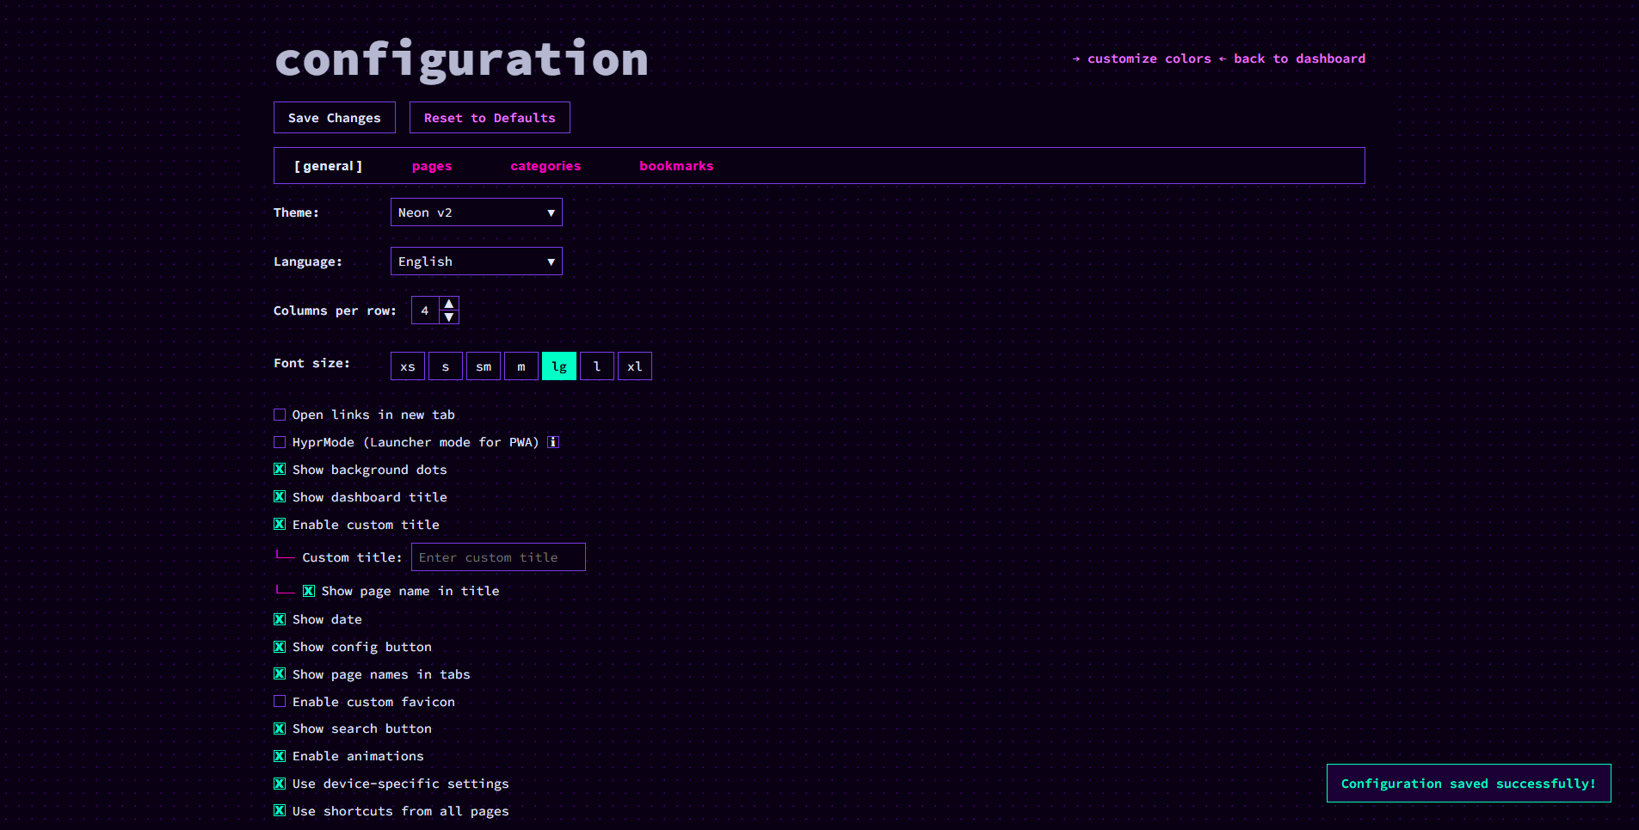Click Reset to Defaults button
The width and height of the screenshot is (1639, 830).
490,118
